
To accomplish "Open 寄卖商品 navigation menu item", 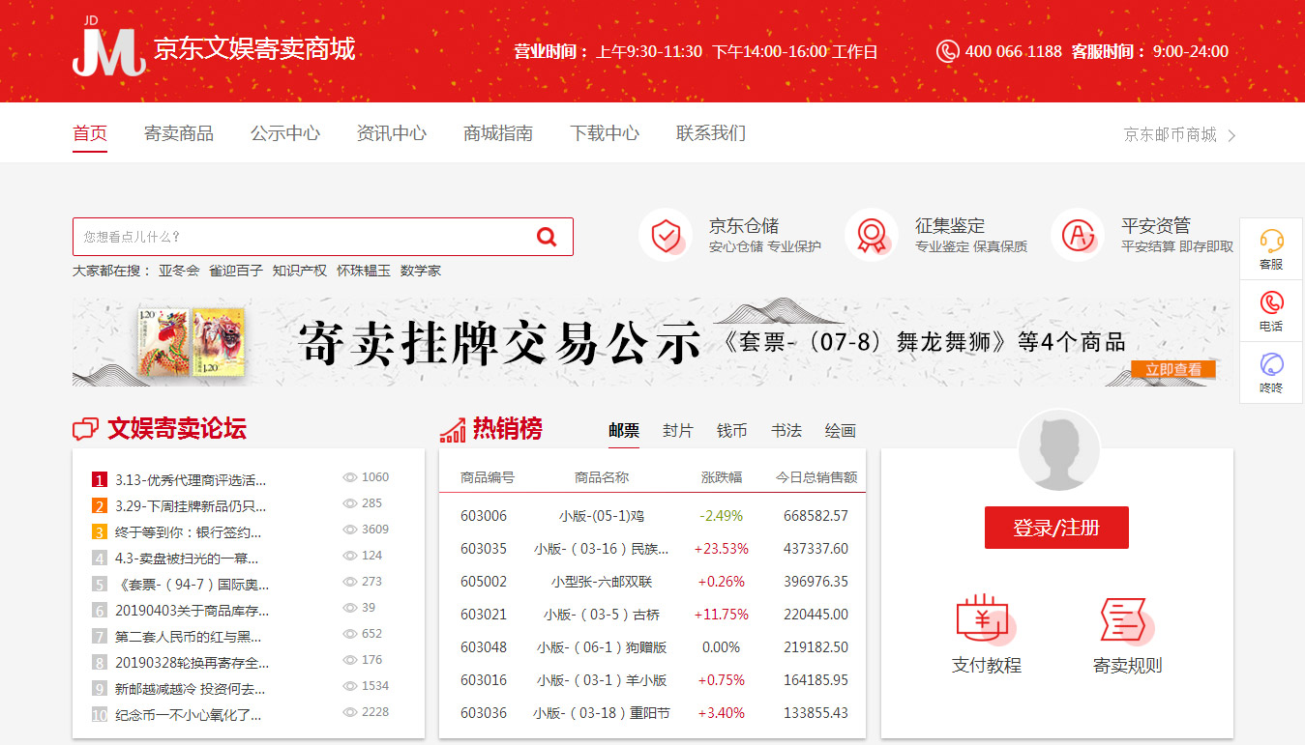I will click(x=179, y=133).
